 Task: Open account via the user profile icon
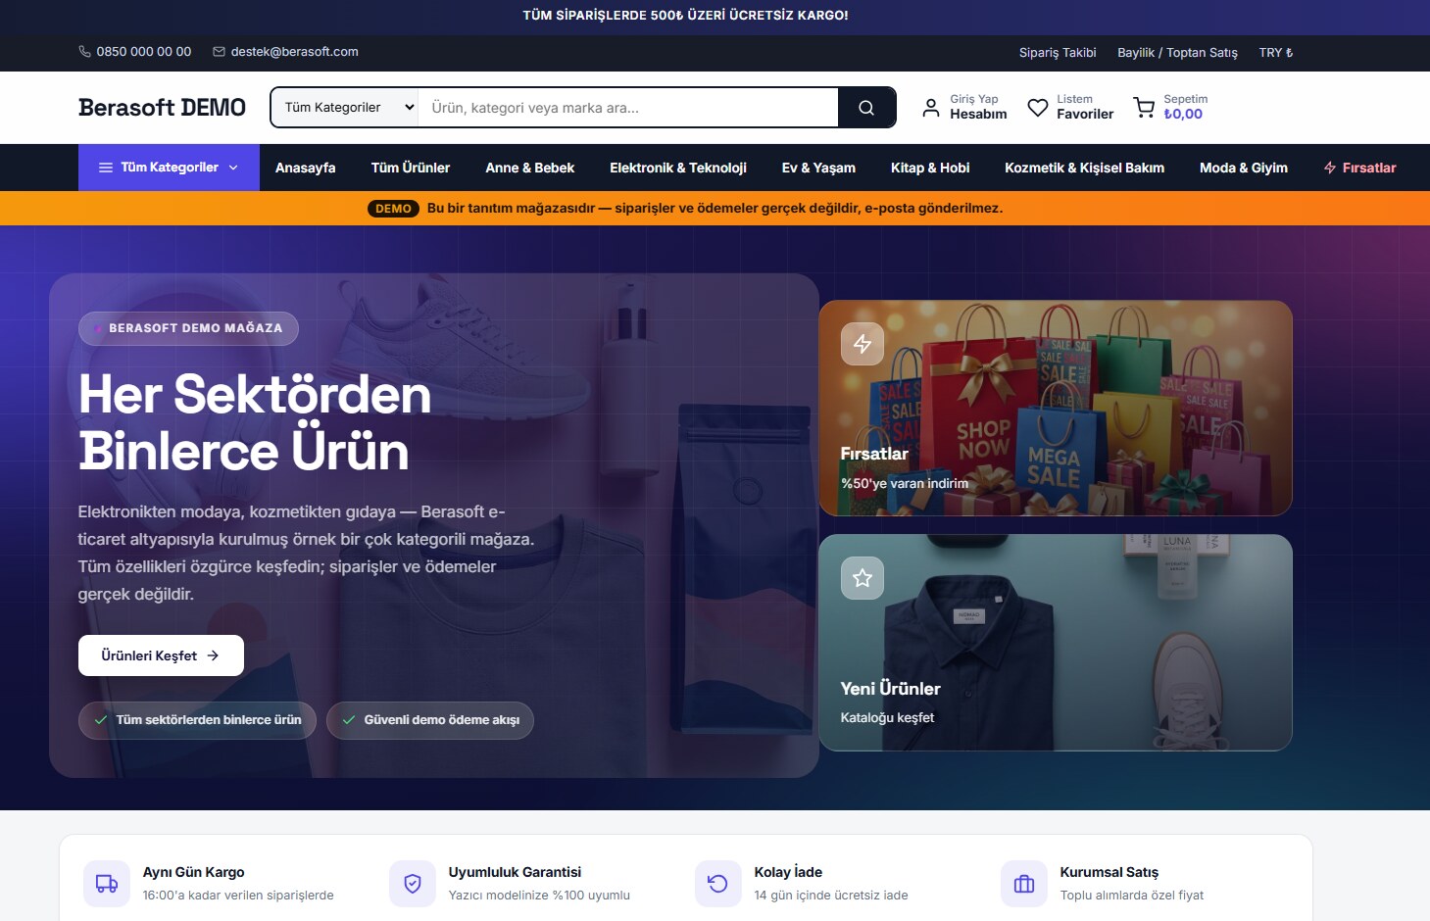pos(931,108)
